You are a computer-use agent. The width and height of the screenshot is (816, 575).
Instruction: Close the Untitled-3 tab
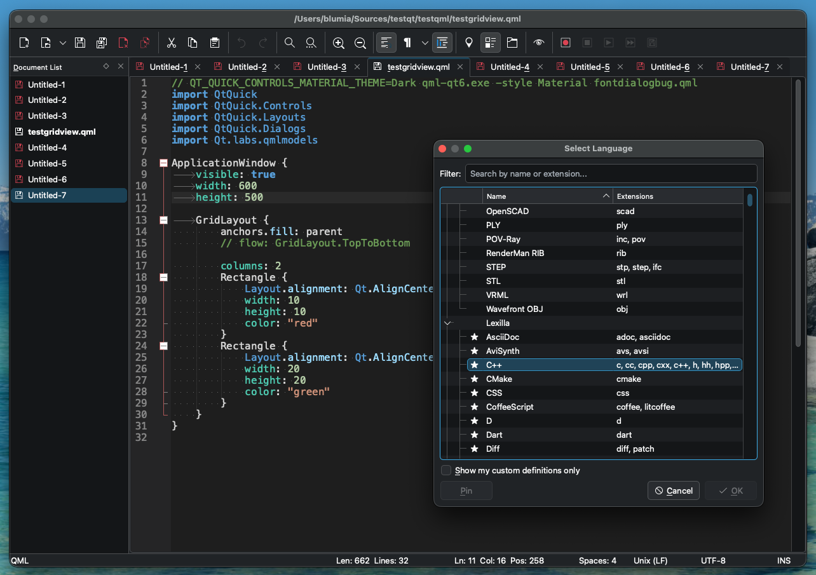357,67
